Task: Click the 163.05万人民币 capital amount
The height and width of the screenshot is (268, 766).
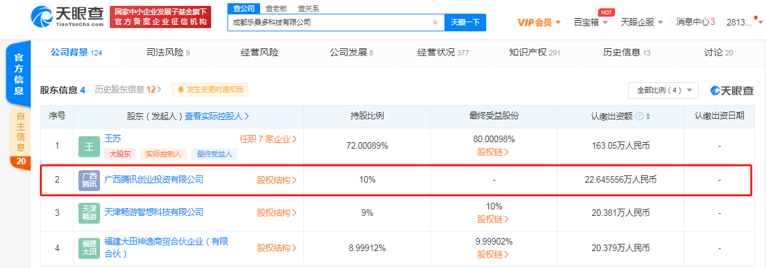Action: pyautogui.click(x=620, y=145)
